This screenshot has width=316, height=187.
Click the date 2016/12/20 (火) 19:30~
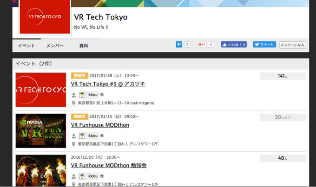tap(96, 157)
